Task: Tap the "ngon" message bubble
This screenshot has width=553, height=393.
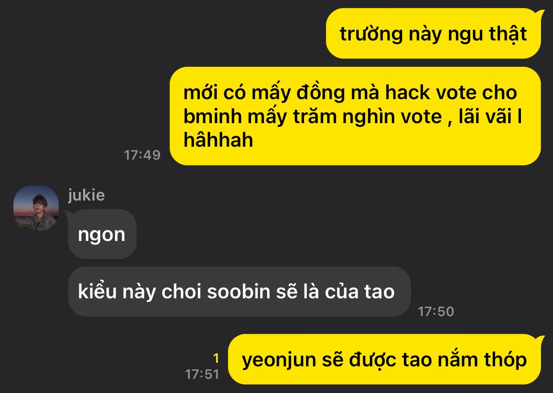Action: coord(102,234)
